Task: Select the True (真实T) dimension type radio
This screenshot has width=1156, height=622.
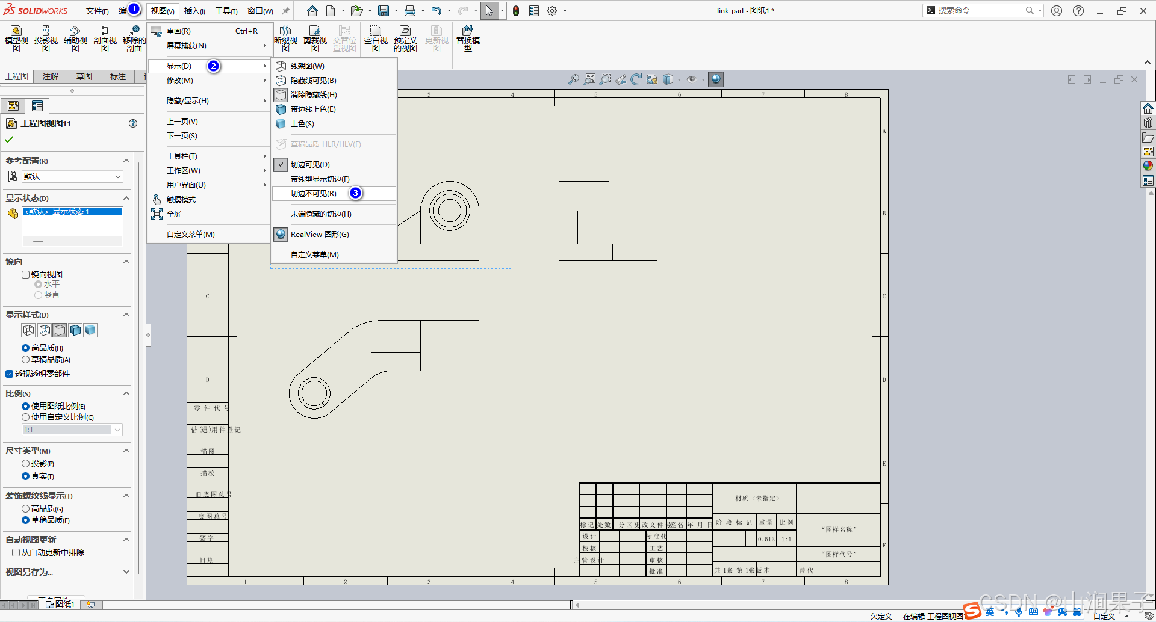Action: pos(26,476)
